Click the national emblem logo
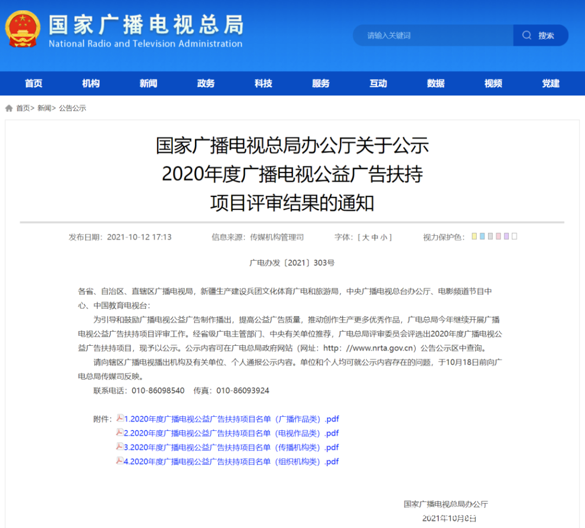Image resolution: width=585 pixels, height=528 pixels. [x=22, y=29]
